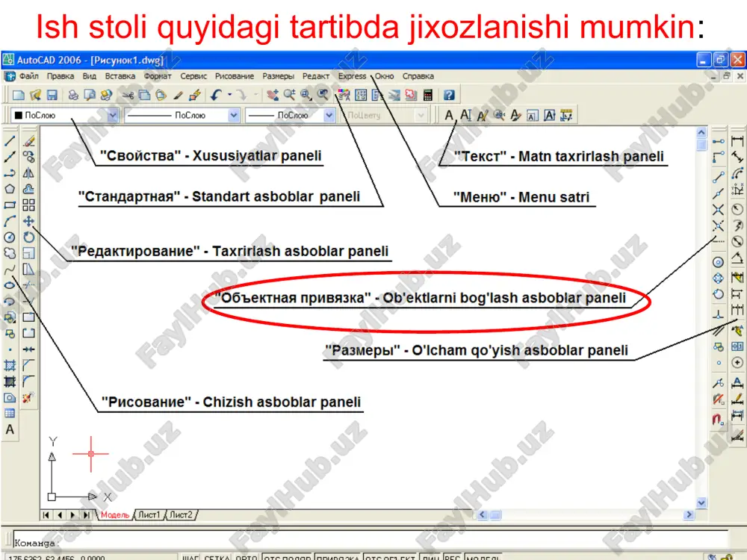The image size is (747, 560).
Task: Select the Snap to Center tool
Action: click(719, 262)
